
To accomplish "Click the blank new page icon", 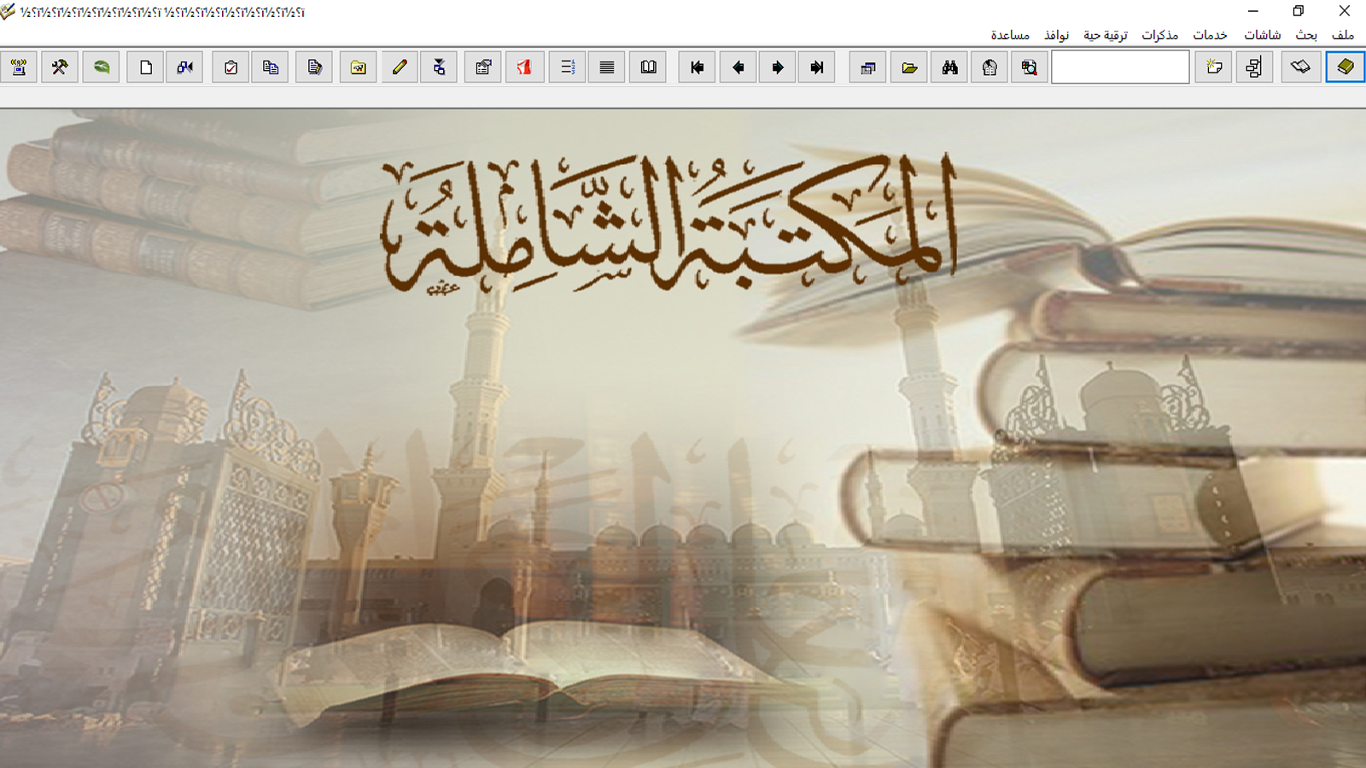I will 146,67.
